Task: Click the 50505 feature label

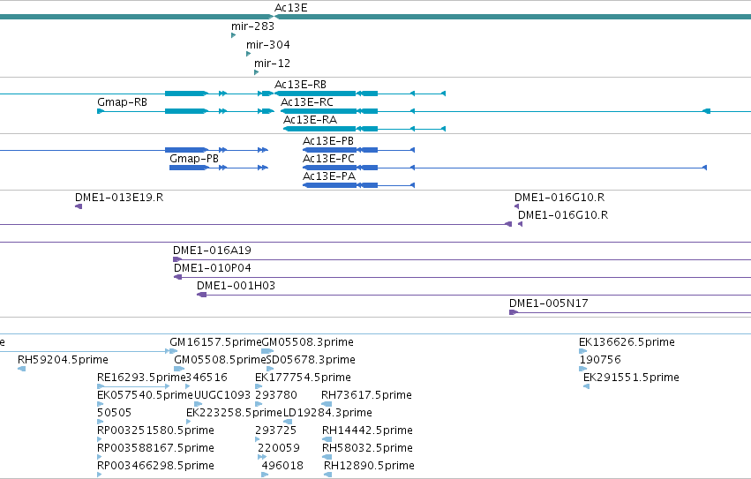Action: click(114, 413)
